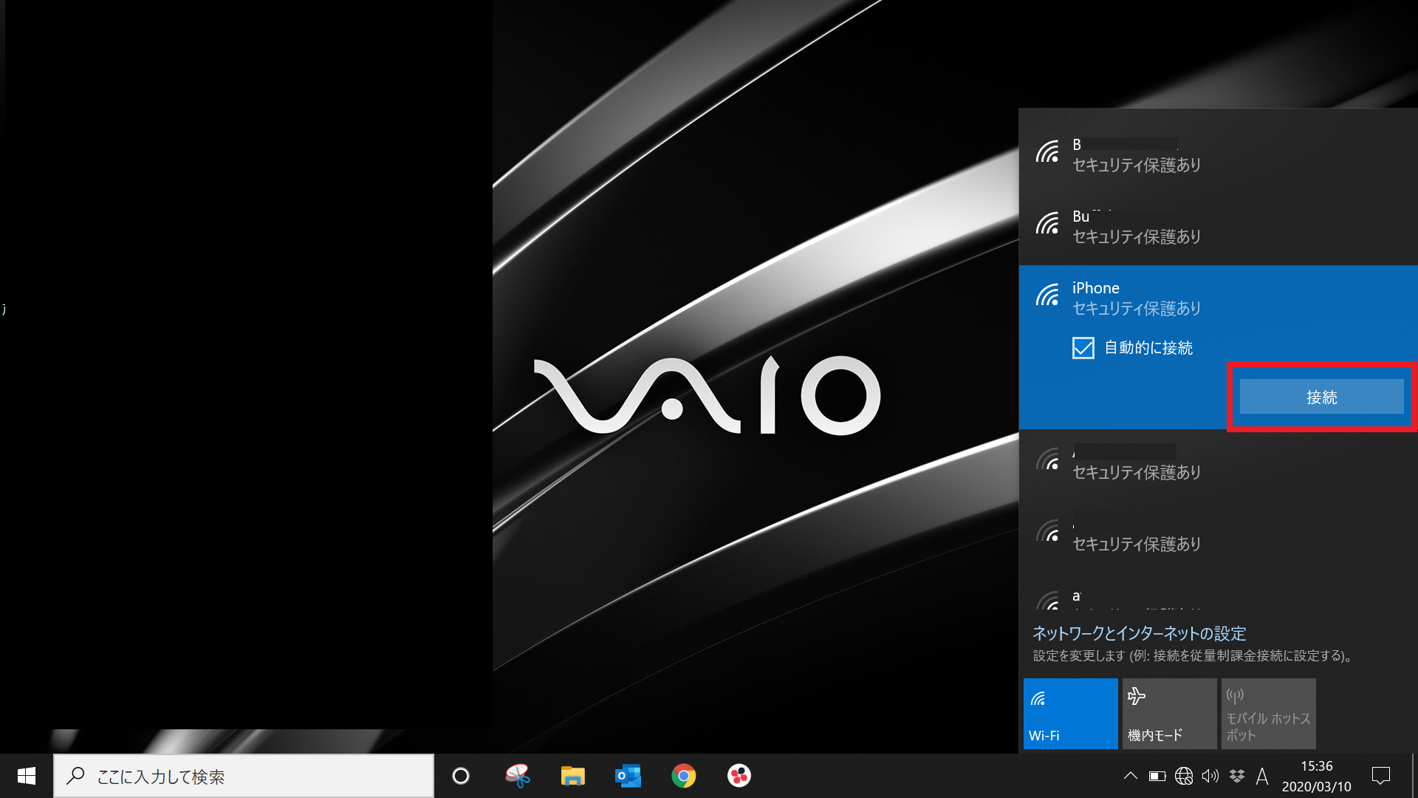Image resolution: width=1418 pixels, height=798 pixels.
Task: Open ネットワークとインターネットの設定 link
Action: (1139, 633)
